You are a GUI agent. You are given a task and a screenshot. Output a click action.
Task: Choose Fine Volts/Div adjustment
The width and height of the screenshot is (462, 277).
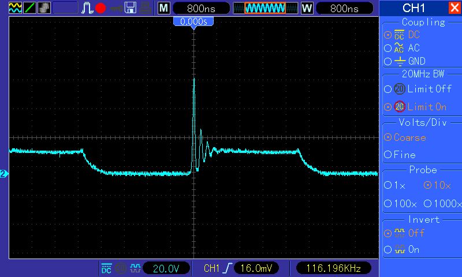click(x=400, y=155)
